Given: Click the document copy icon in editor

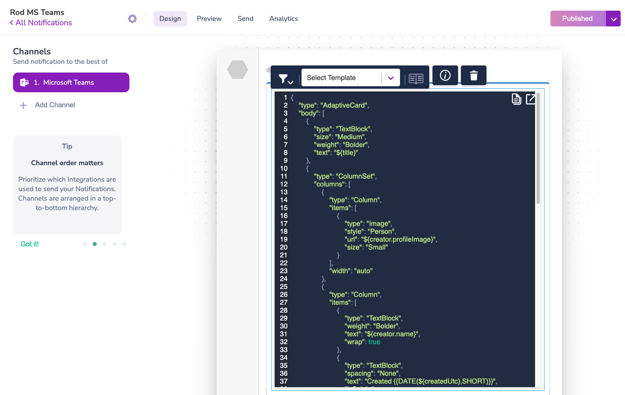Looking at the screenshot, I should coord(516,99).
